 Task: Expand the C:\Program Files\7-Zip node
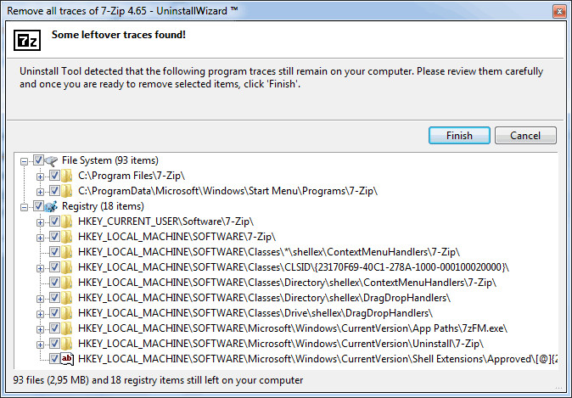click(40, 177)
